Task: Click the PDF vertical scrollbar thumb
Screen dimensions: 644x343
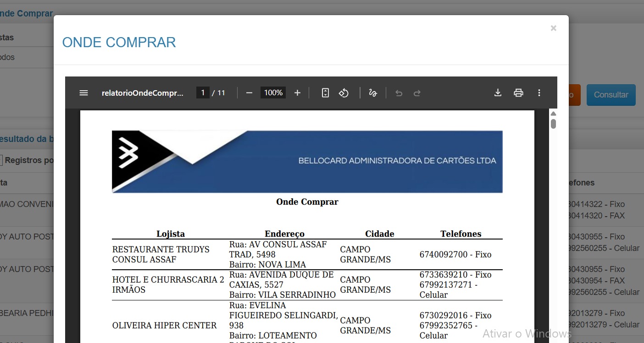Action: pyautogui.click(x=553, y=124)
